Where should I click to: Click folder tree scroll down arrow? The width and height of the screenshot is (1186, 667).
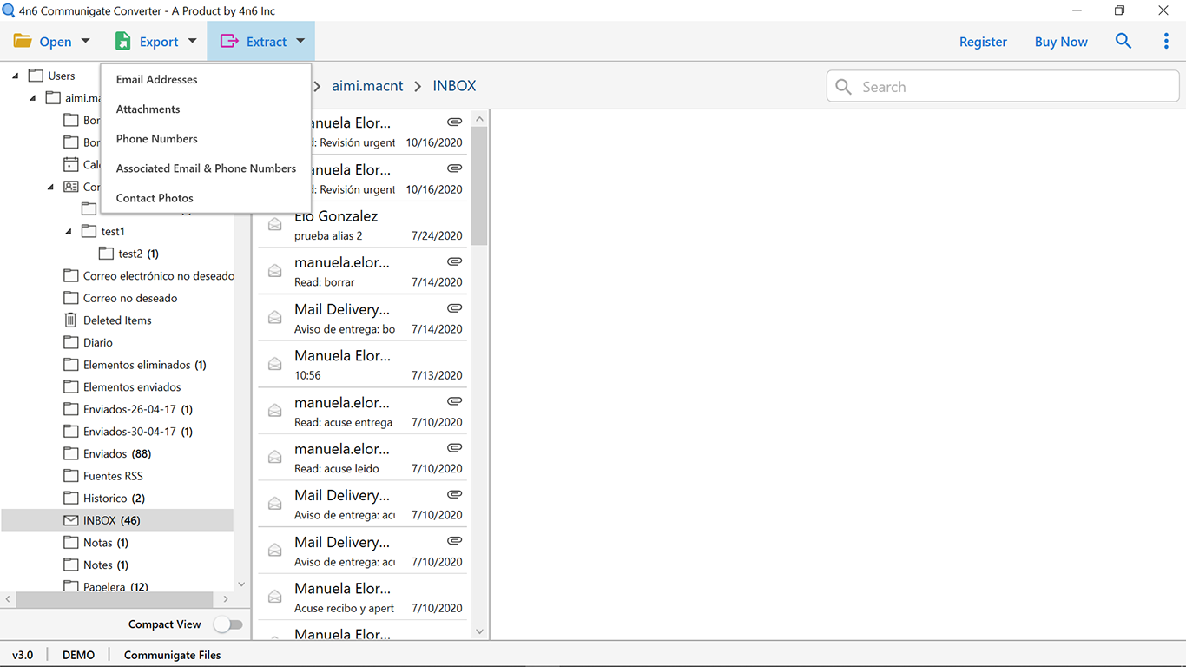(241, 584)
